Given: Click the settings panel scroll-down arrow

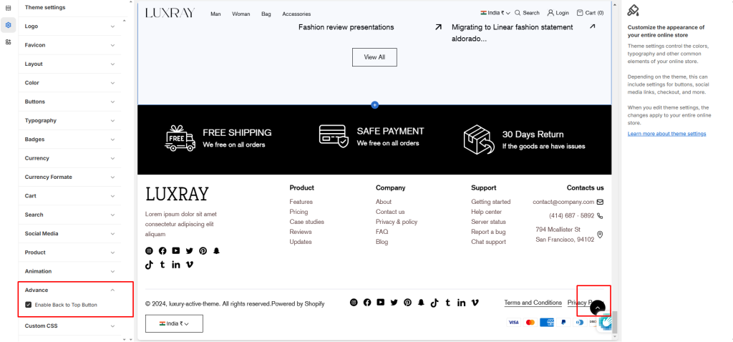Looking at the screenshot, I should point(124,339).
